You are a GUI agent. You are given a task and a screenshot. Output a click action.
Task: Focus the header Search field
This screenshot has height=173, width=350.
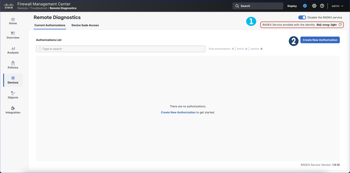point(258,6)
